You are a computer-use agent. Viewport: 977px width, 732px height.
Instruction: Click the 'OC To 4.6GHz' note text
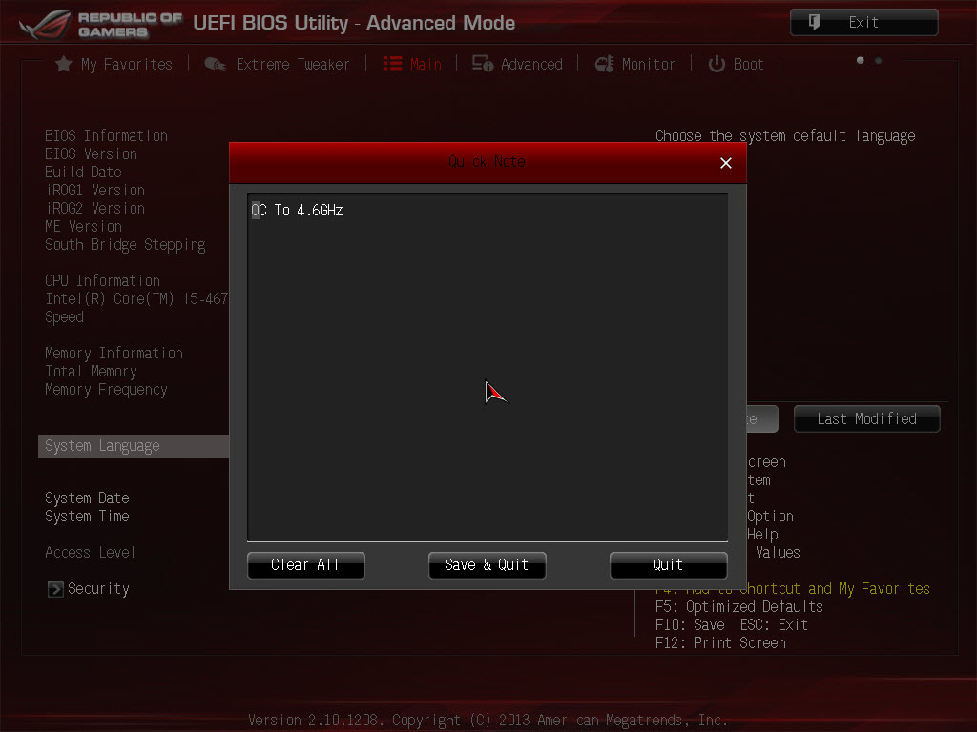coord(298,211)
